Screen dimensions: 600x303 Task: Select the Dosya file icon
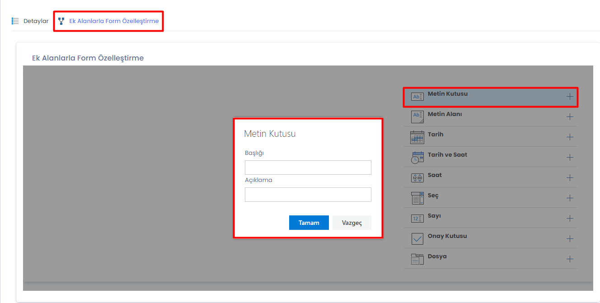pyautogui.click(x=417, y=259)
